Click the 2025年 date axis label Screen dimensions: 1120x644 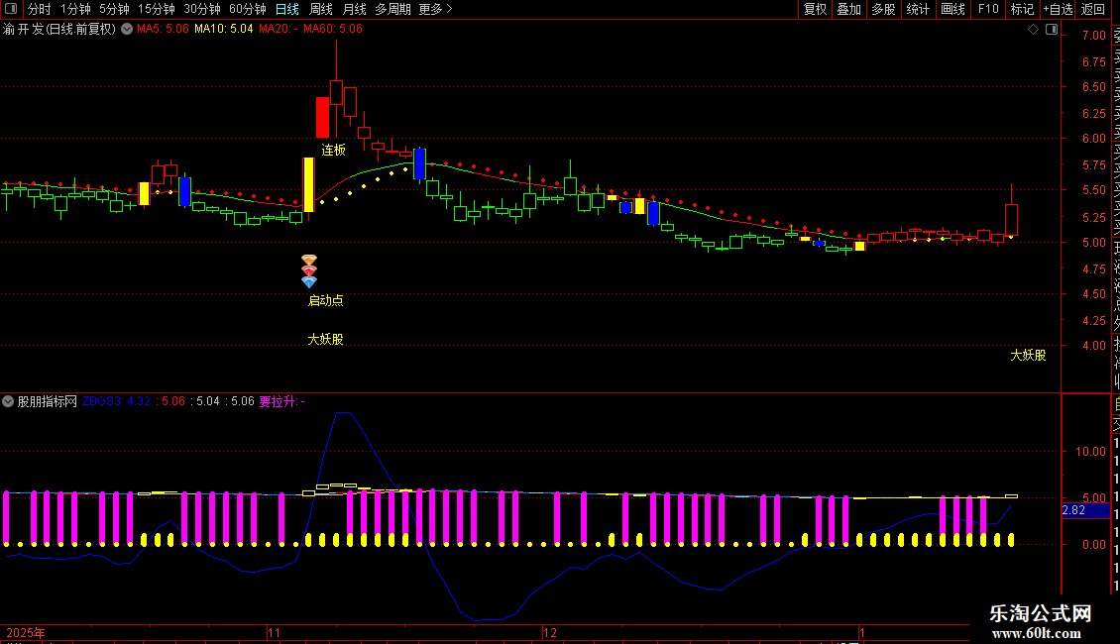click(x=26, y=633)
